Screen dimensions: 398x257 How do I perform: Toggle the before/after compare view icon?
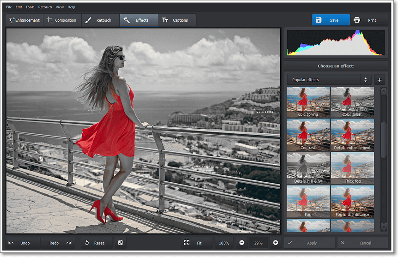tap(120, 243)
